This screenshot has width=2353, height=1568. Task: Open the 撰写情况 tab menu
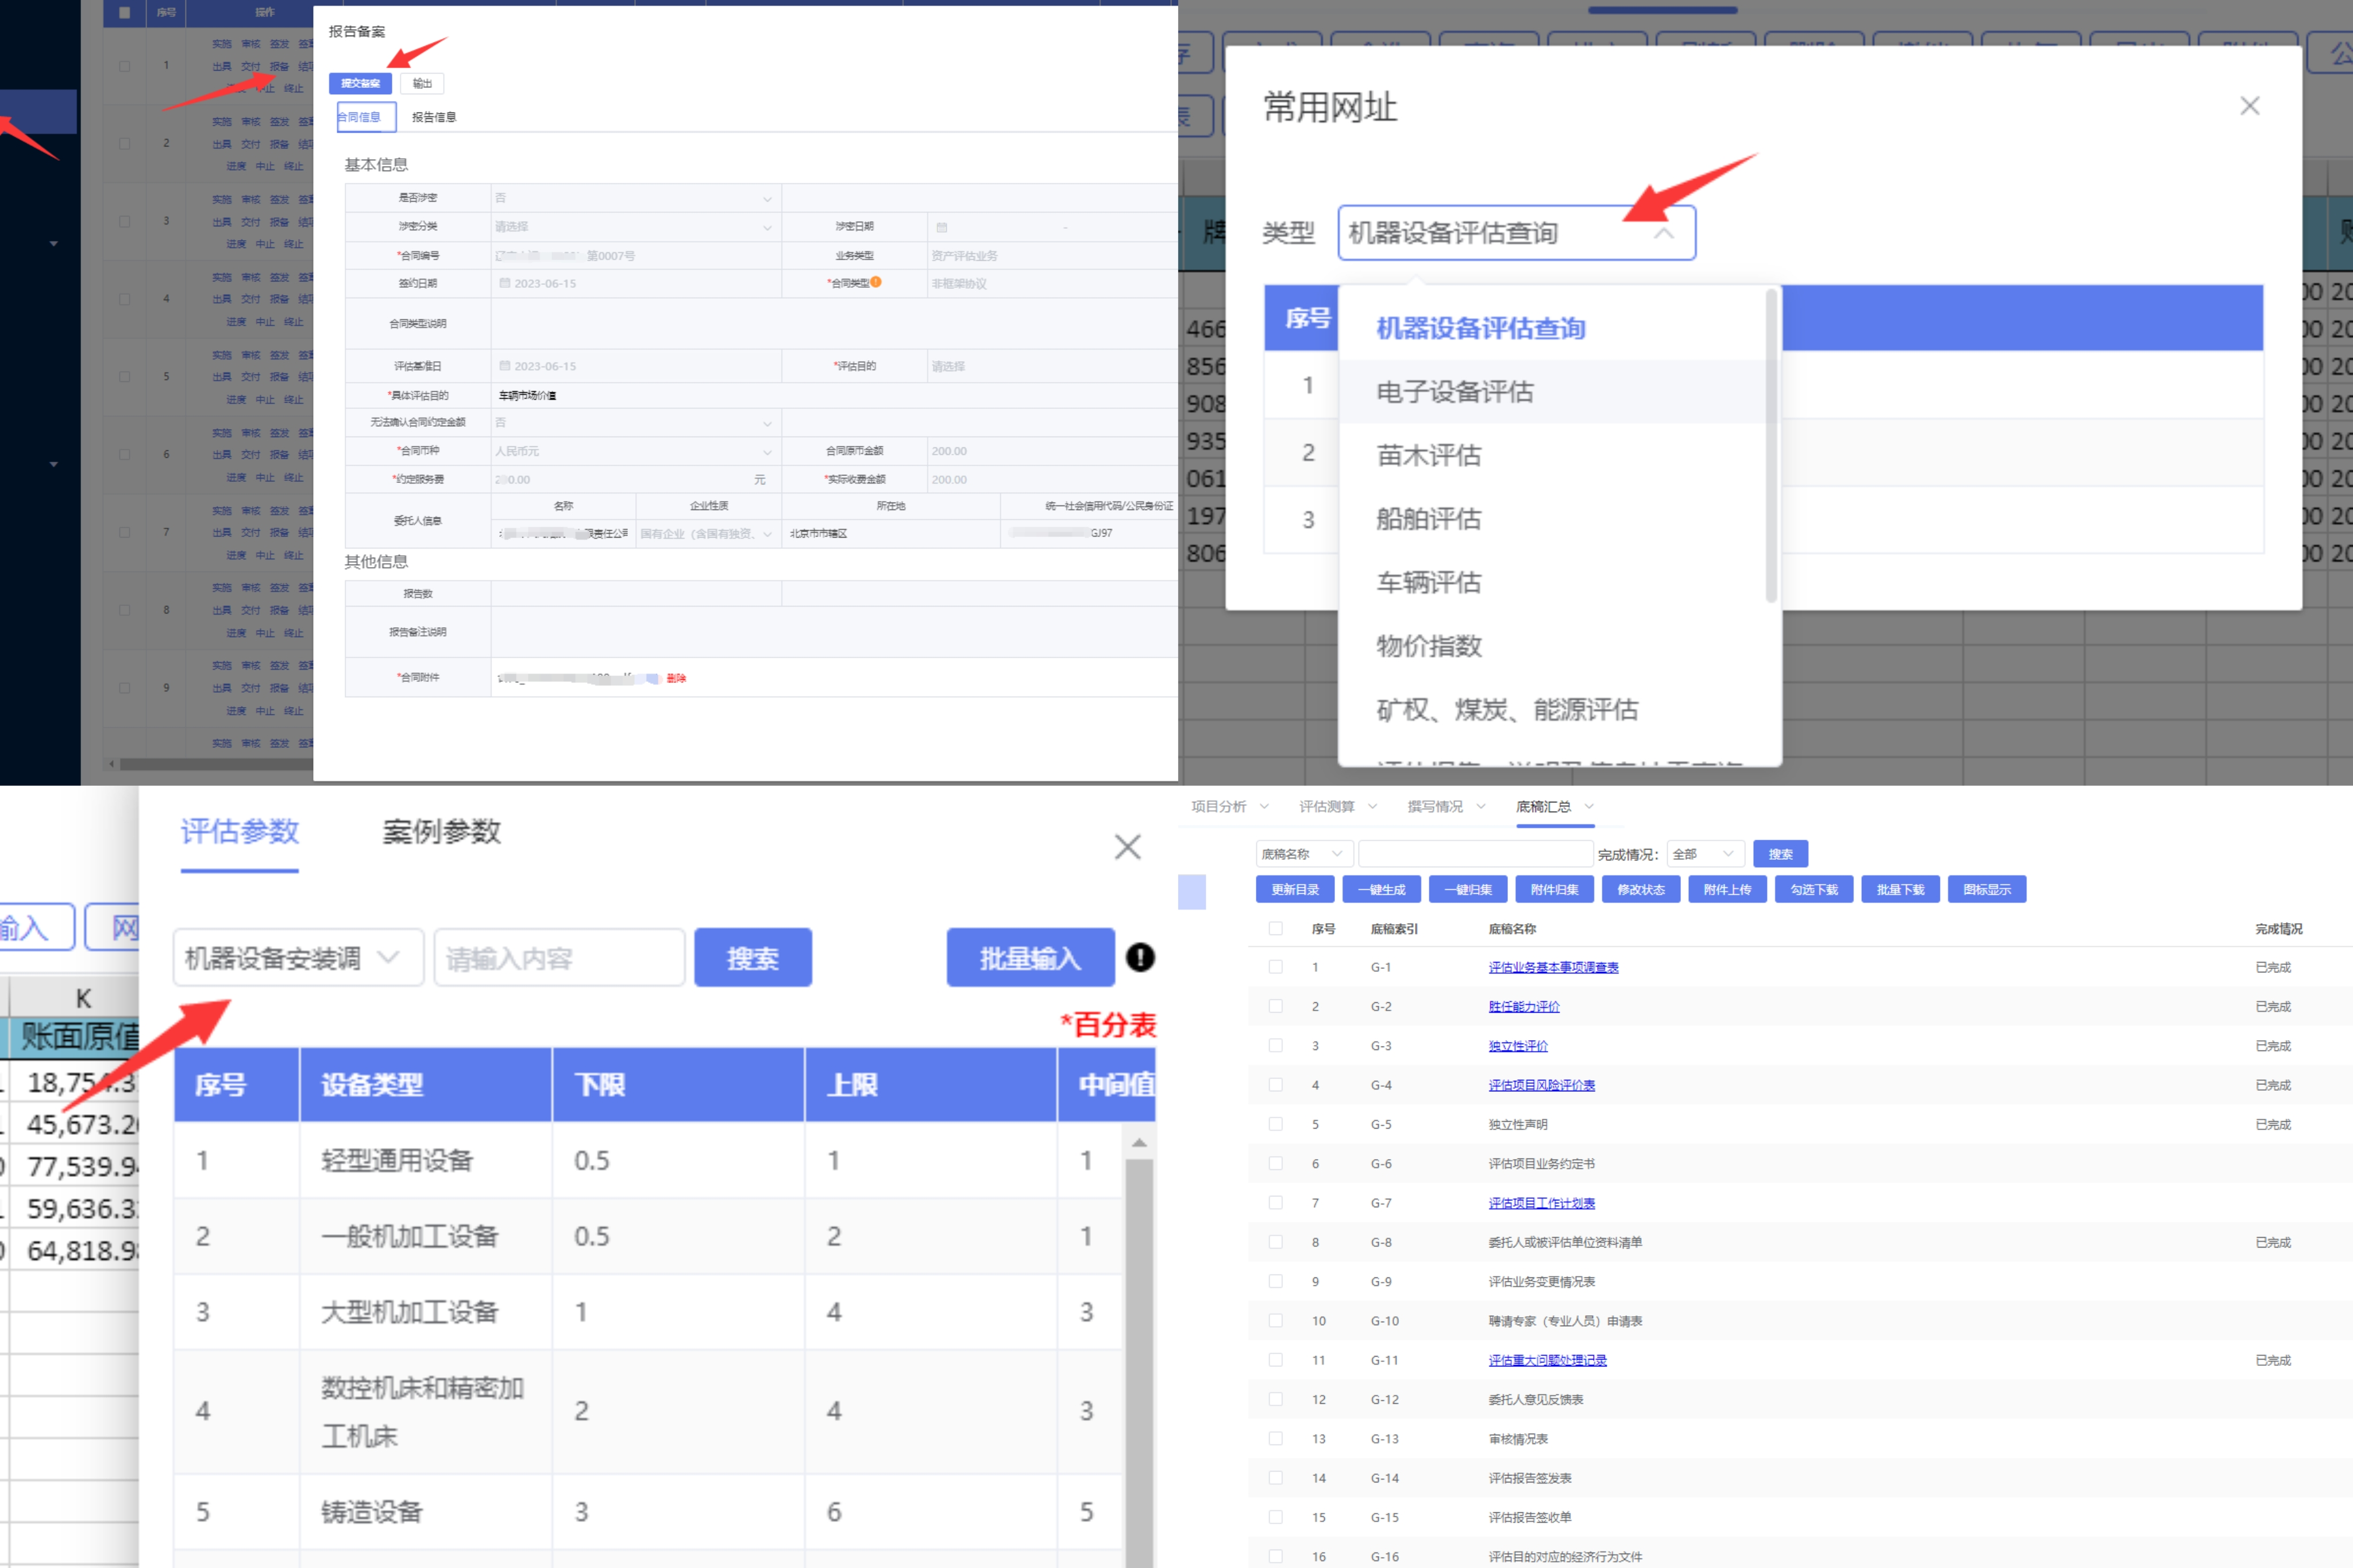[1446, 806]
